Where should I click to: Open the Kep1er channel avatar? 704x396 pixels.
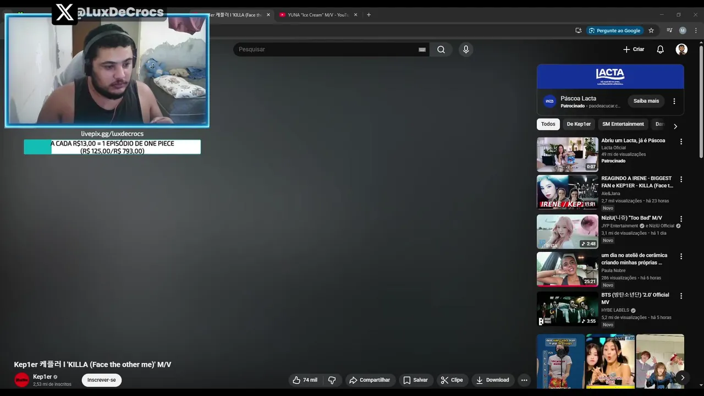pyautogui.click(x=21, y=380)
